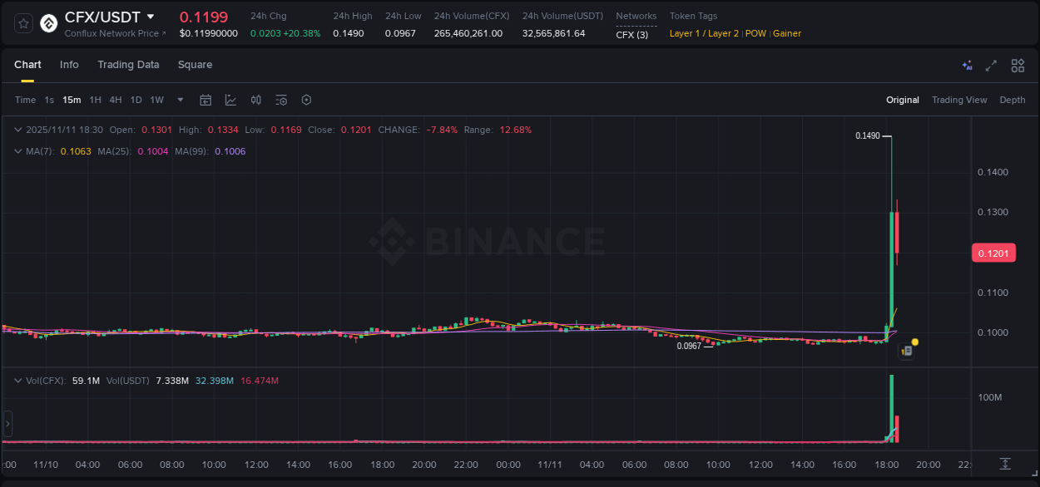Click the chart style line icon
This screenshot has width=1040, height=487.
point(230,100)
